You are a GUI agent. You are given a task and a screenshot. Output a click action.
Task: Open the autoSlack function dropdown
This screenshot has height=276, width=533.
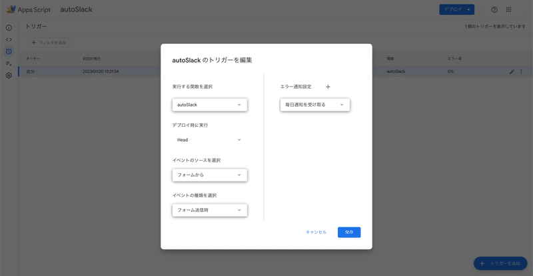209,105
